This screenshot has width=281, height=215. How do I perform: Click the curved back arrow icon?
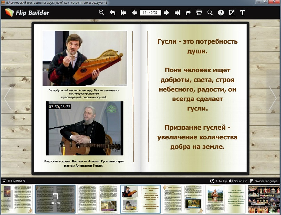click(x=112, y=13)
